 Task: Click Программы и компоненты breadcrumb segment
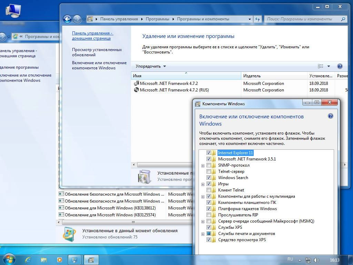[203, 19]
